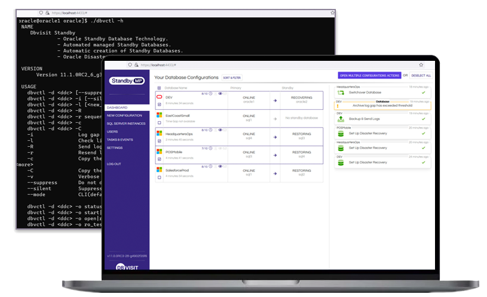The width and height of the screenshot is (487, 297).
Task: Click the shield icon in front browser address bar
Action: tap(130, 65)
